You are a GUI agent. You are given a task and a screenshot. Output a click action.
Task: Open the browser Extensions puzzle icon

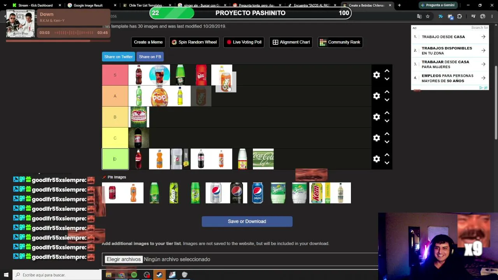[459, 16]
